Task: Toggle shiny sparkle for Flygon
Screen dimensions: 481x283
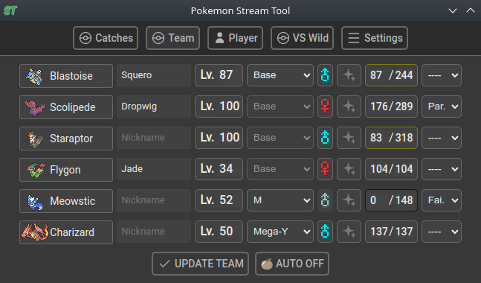Action: [x=349, y=169]
